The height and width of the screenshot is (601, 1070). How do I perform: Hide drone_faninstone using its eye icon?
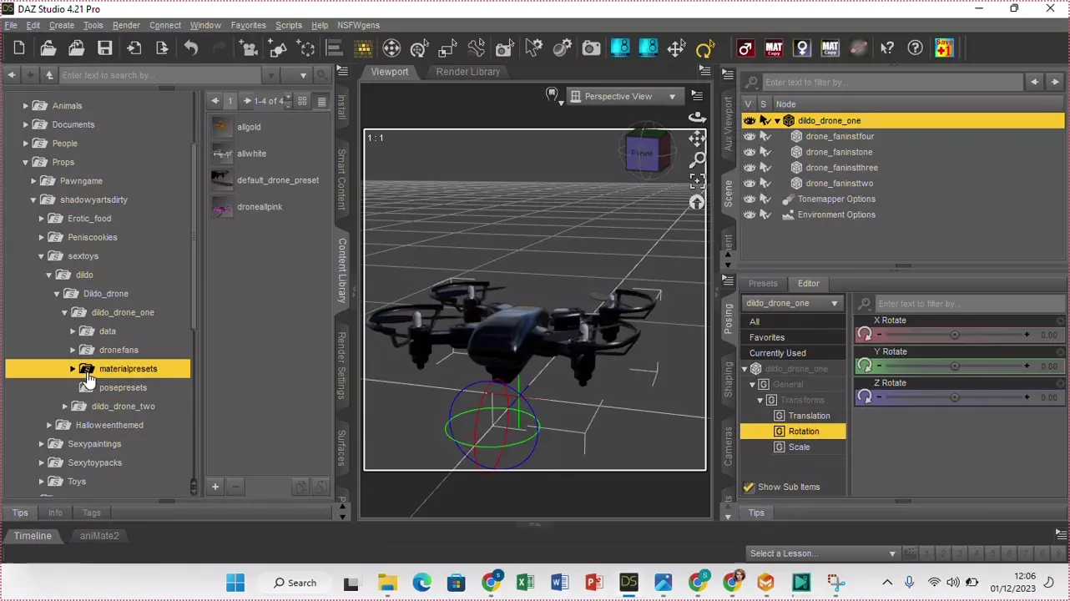[x=749, y=152]
